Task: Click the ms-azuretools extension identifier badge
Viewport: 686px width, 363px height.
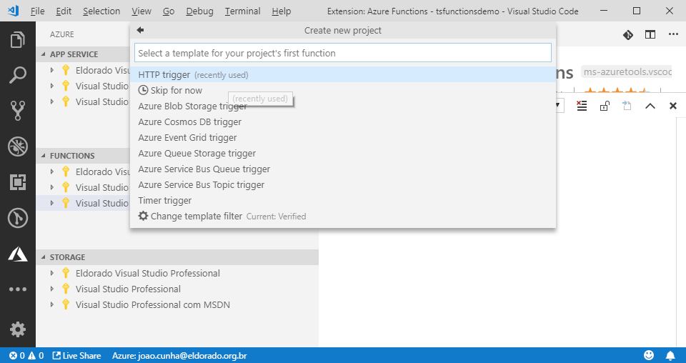Action: click(x=627, y=71)
